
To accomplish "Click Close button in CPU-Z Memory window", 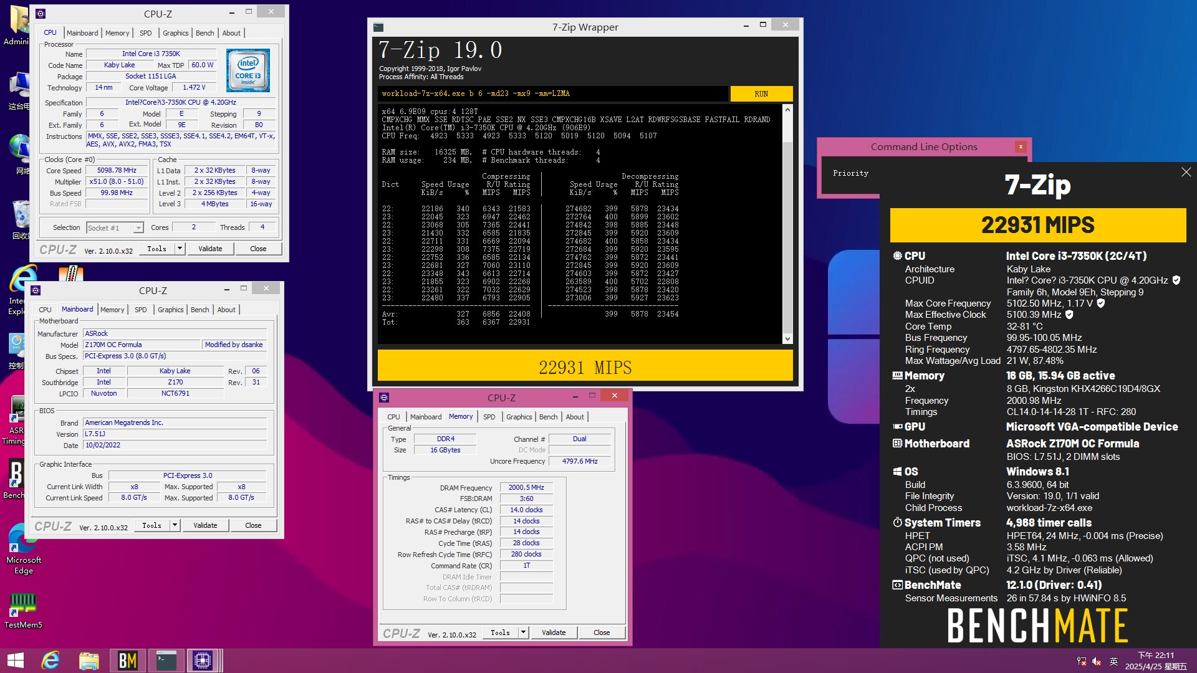I will pos(602,632).
